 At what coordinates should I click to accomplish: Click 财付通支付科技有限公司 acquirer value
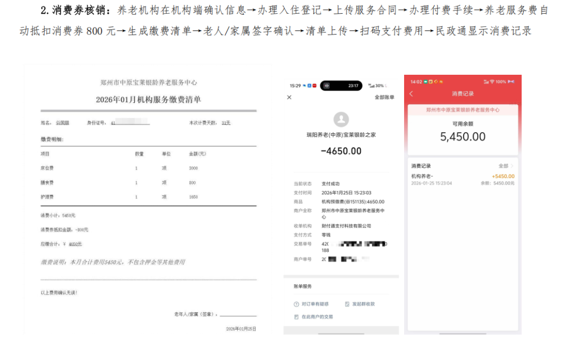346,226
